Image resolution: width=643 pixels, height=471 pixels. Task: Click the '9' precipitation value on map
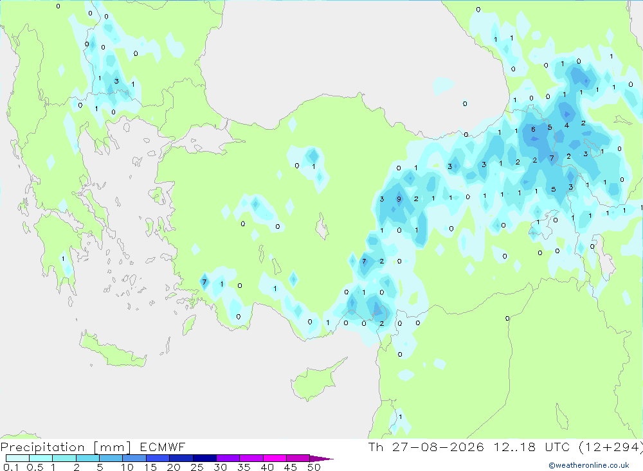pos(399,199)
